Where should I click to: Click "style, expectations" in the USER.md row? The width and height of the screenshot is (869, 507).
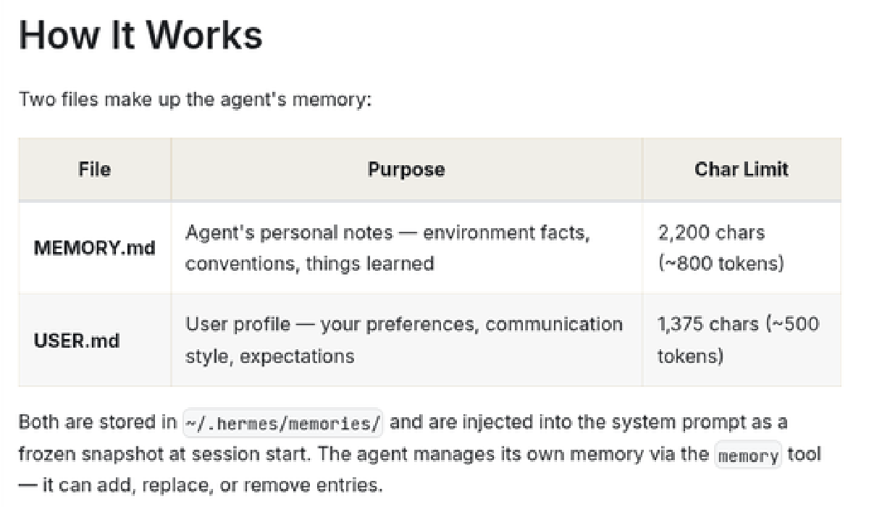[x=269, y=356]
